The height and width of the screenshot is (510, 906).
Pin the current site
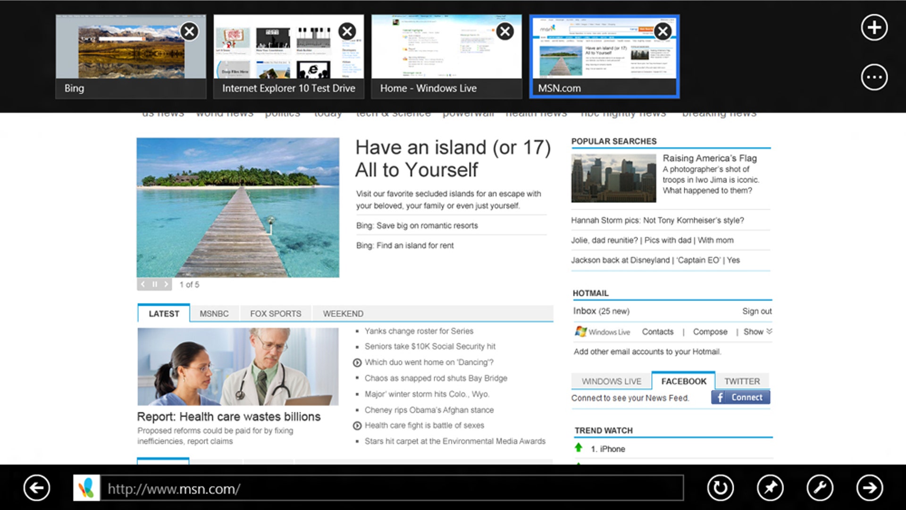770,488
